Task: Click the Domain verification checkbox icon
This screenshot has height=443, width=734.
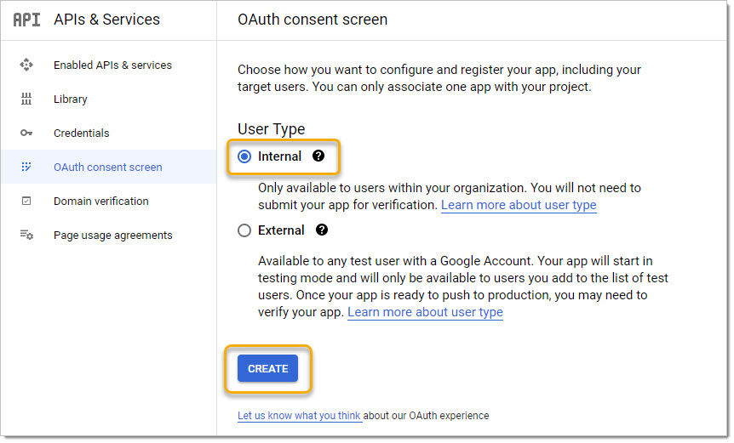Action: pos(26,201)
